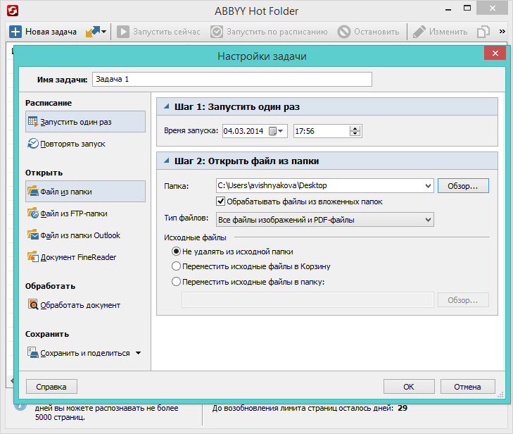Open the import/export arrows dropdown in toolbar

96,32
